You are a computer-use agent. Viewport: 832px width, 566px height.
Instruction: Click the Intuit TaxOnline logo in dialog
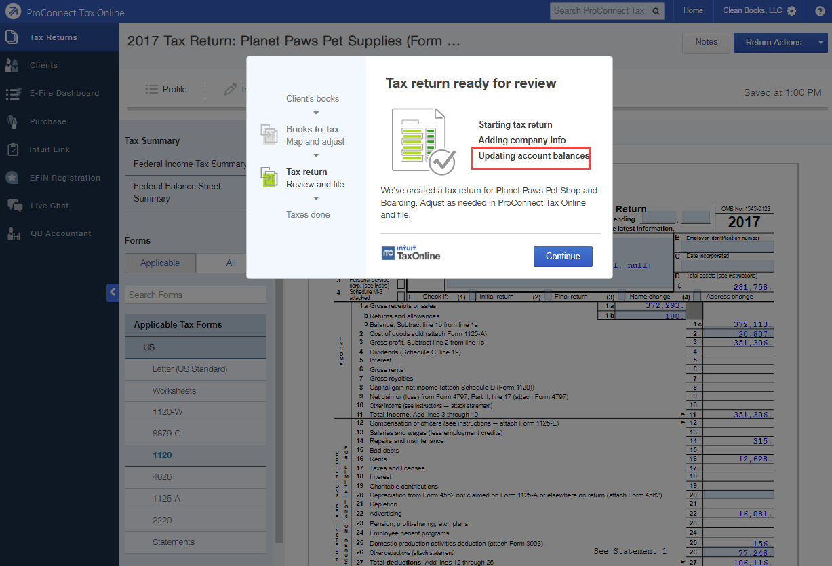point(411,253)
